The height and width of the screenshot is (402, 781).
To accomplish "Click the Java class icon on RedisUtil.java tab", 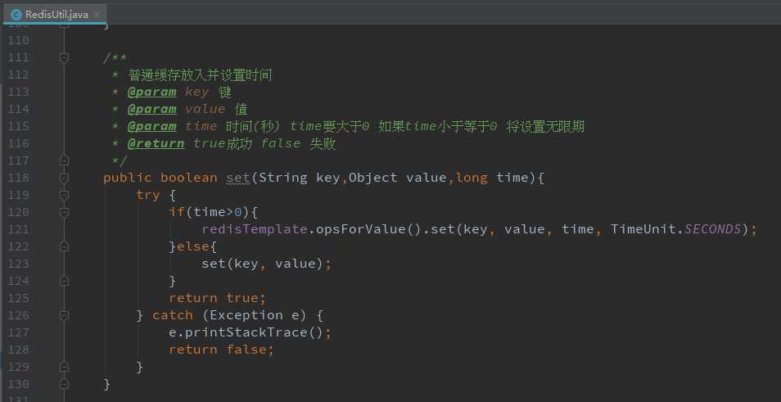I will pos(16,14).
